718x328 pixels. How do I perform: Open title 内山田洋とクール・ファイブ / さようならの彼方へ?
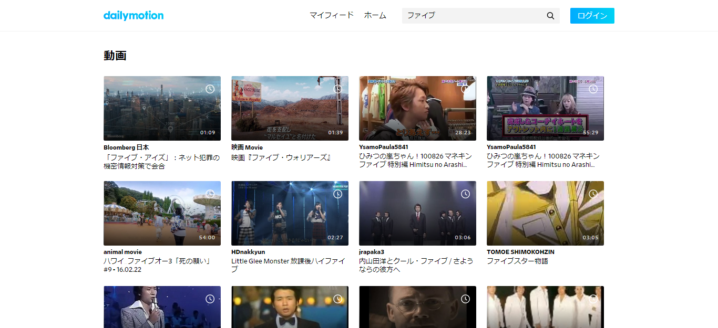[x=416, y=265]
